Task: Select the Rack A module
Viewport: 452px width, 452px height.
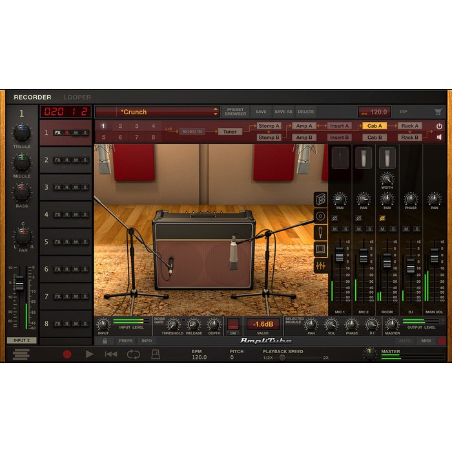Action: click(409, 126)
